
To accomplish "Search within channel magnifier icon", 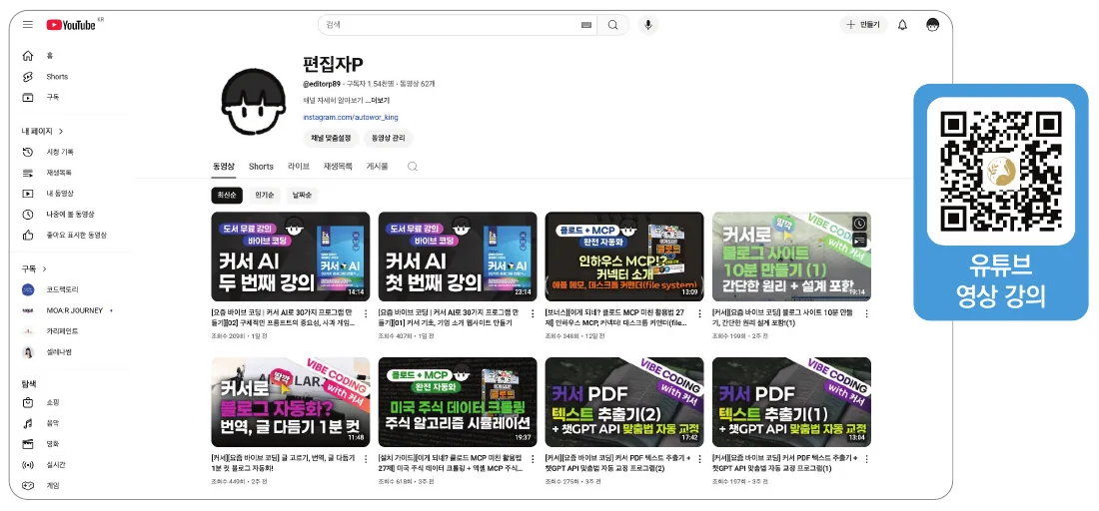I will 412,167.
